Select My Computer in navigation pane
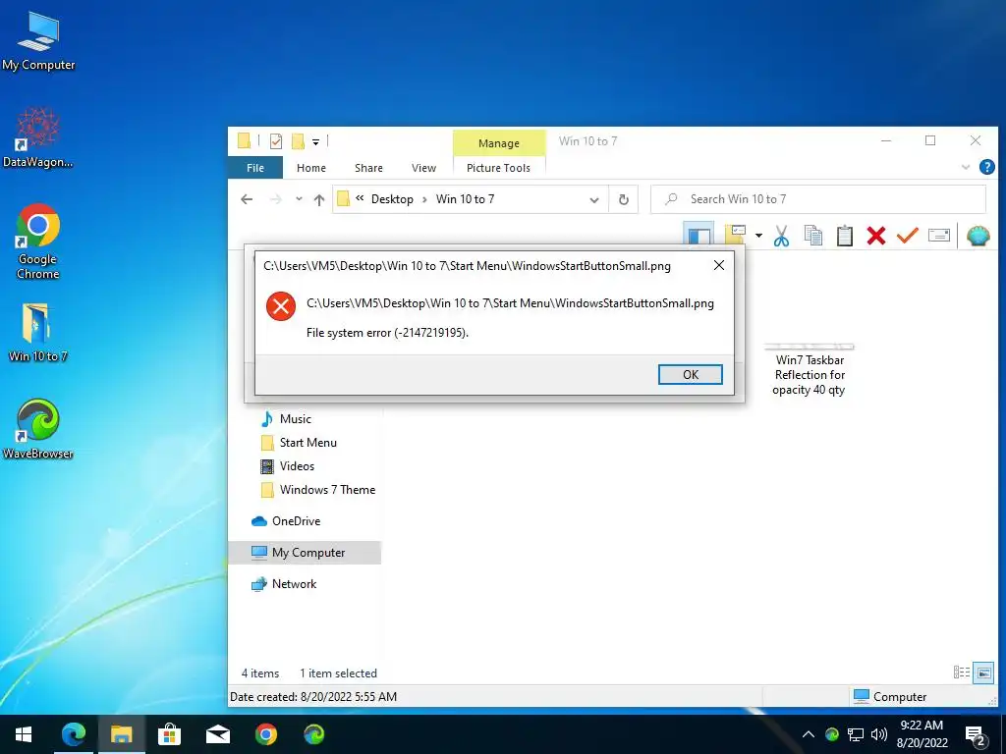Screen dimensions: 1006x754 tap(306, 553)
